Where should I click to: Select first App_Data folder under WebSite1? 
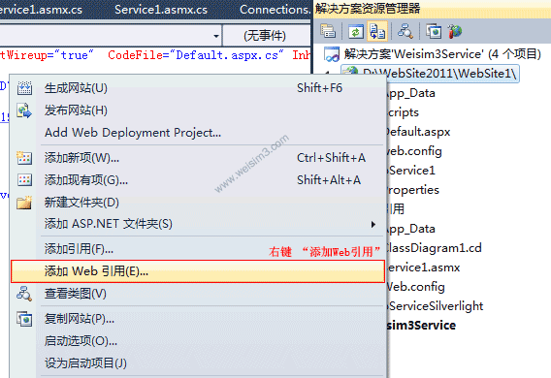pos(410,93)
